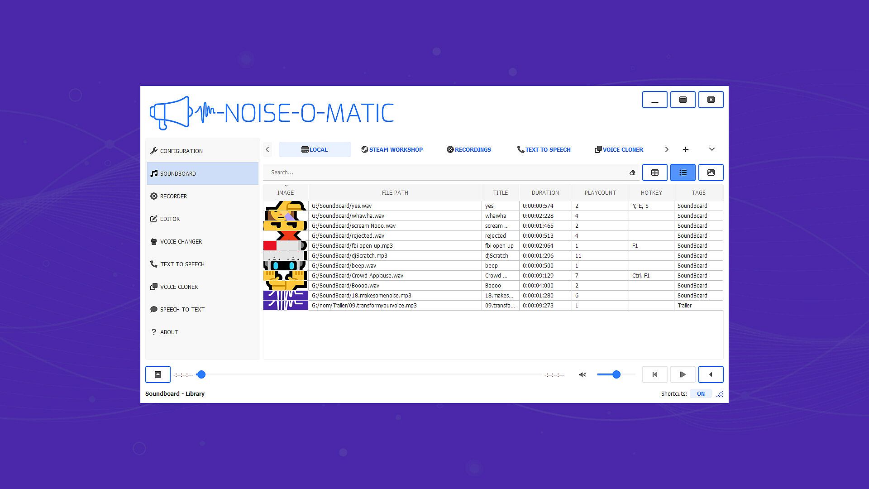Skip to previous track
The width and height of the screenshot is (869, 489).
pos(654,375)
